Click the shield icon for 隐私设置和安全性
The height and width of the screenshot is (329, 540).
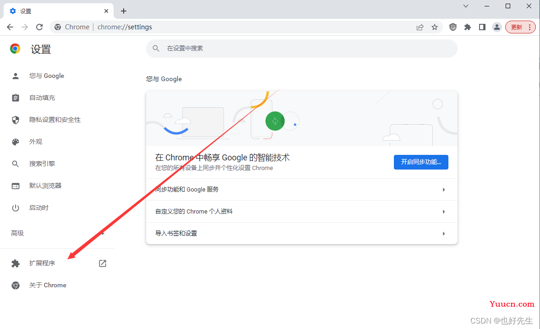coord(16,120)
